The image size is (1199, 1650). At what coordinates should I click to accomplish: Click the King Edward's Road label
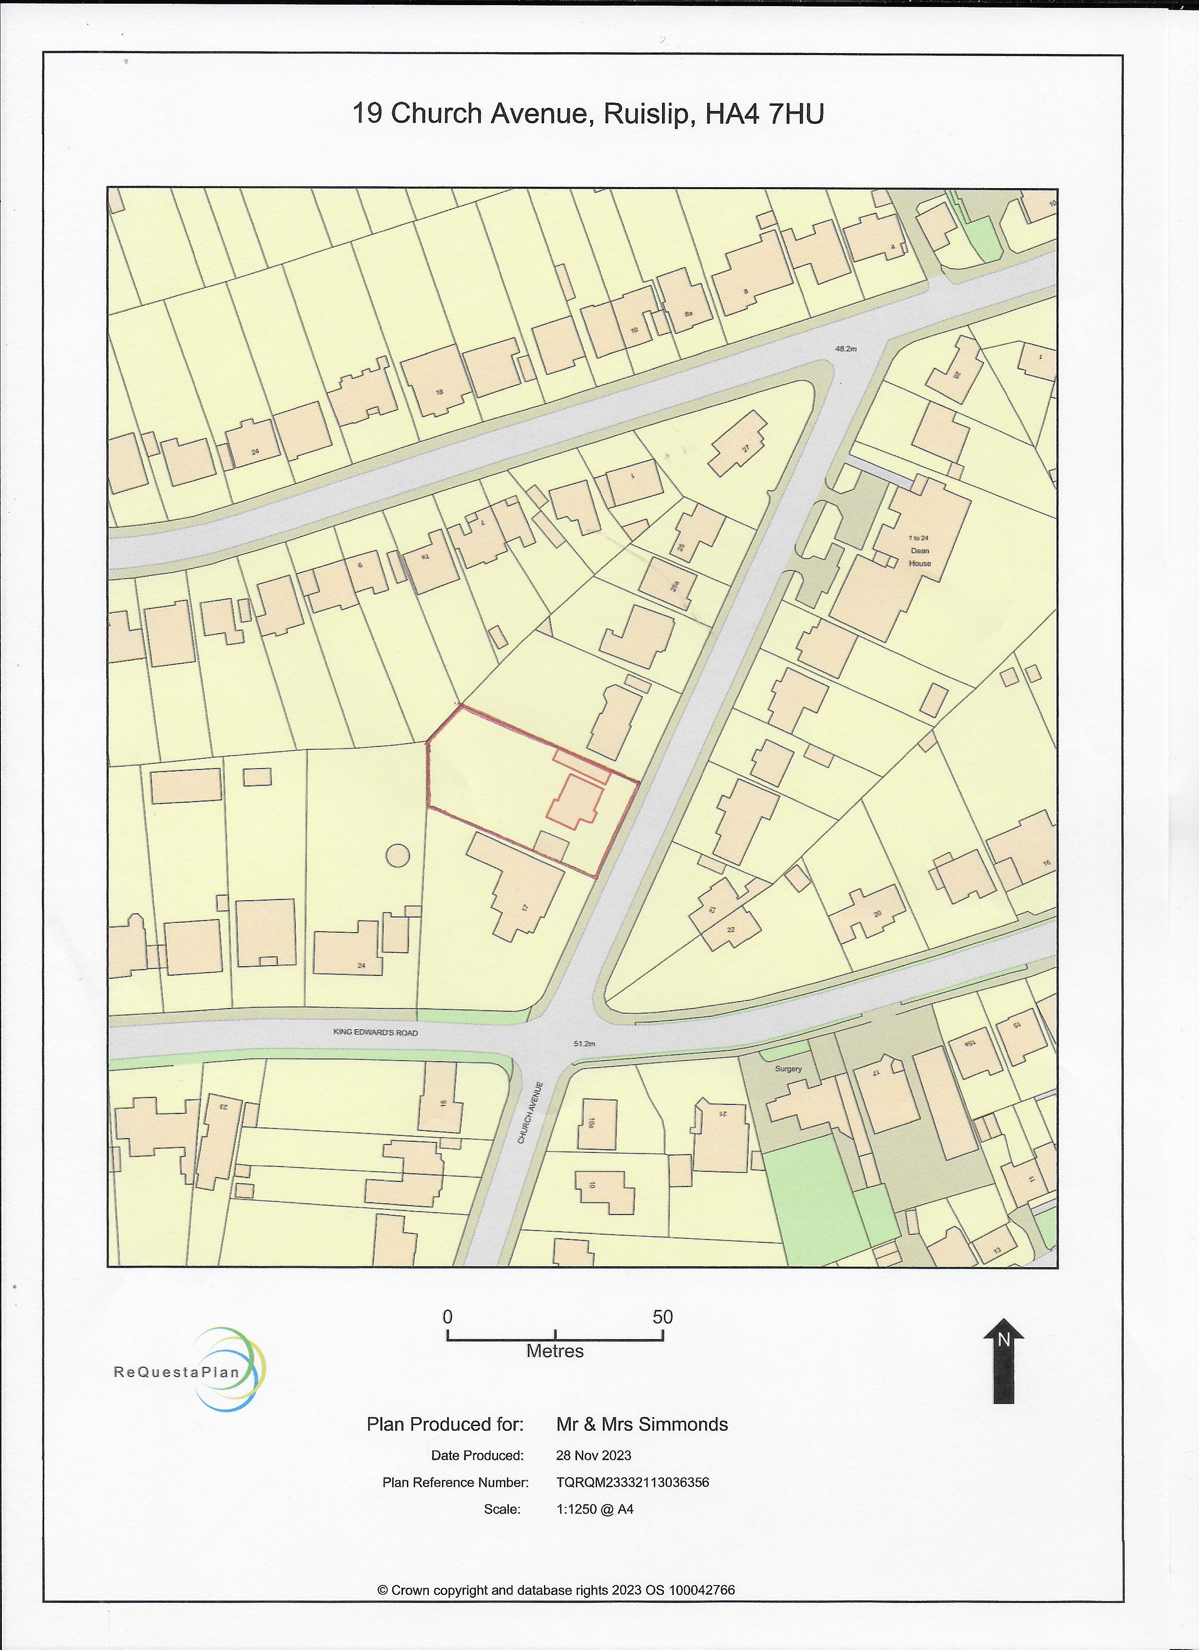pos(376,1032)
